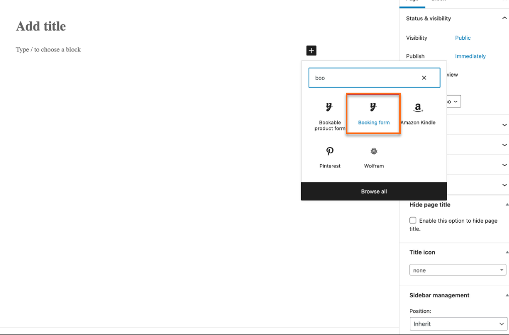Expand the first collapsed sidebar panel chevron
The width and height of the screenshot is (509, 335).
click(x=504, y=124)
